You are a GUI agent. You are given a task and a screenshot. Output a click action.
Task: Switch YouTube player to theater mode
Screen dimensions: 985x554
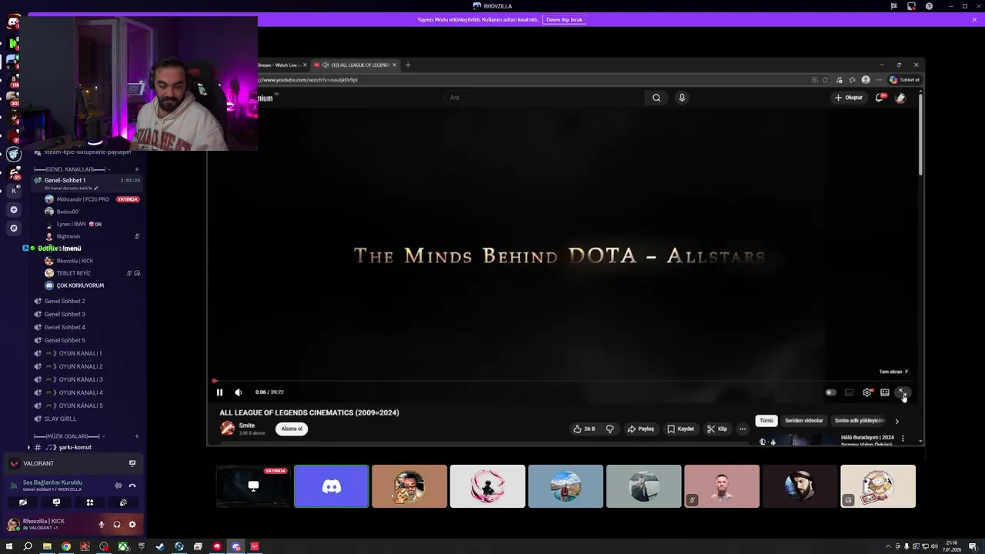tap(885, 392)
